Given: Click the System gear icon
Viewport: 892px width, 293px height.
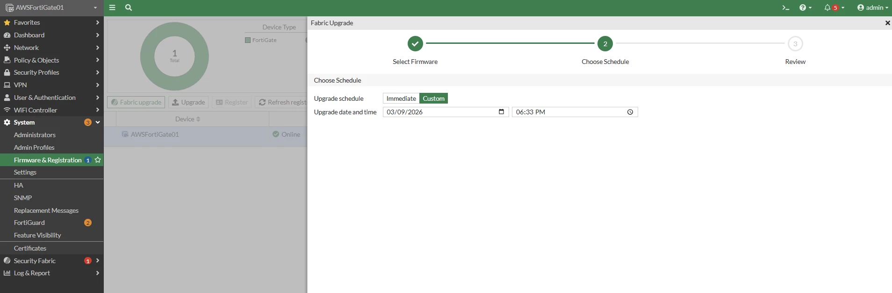Looking at the screenshot, I should [x=7, y=122].
